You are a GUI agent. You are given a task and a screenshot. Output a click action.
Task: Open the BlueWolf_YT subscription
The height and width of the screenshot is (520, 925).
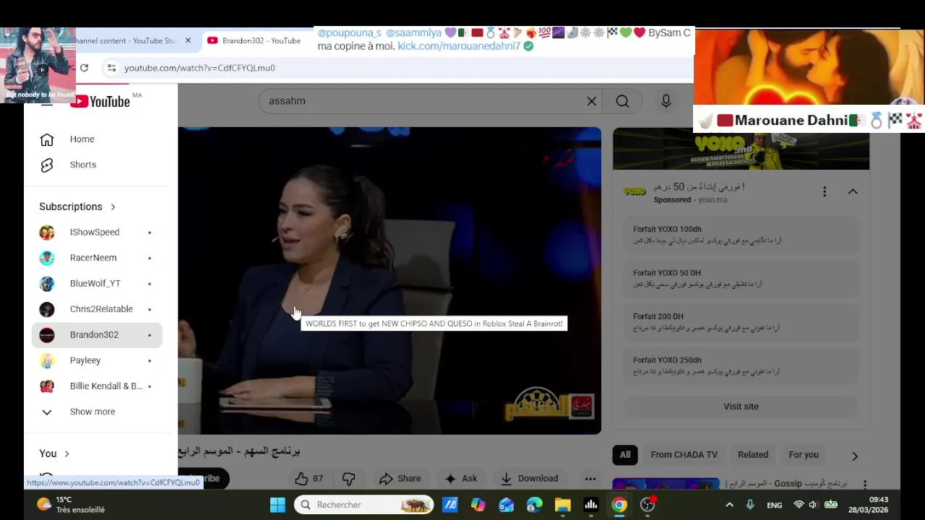(97, 284)
